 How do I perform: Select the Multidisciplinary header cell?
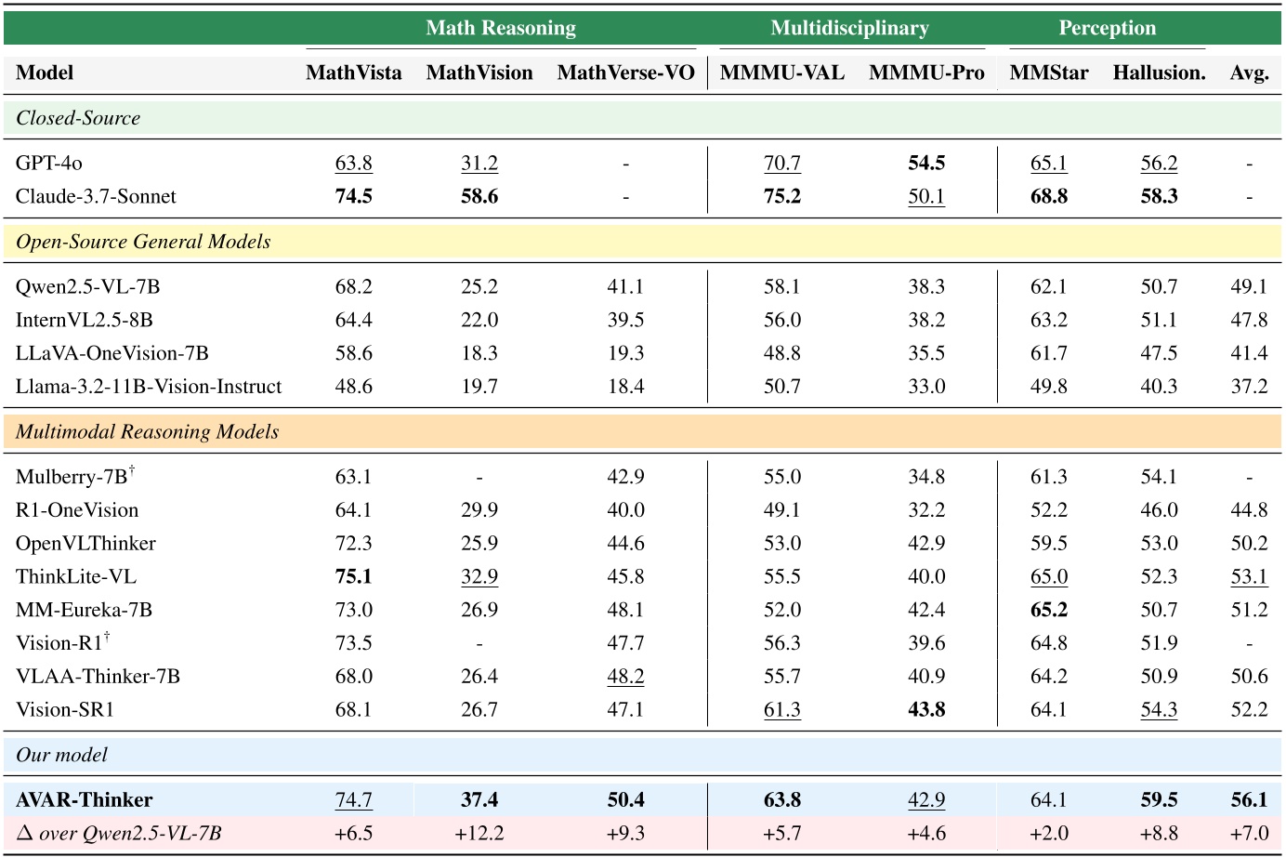pos(852,28)
